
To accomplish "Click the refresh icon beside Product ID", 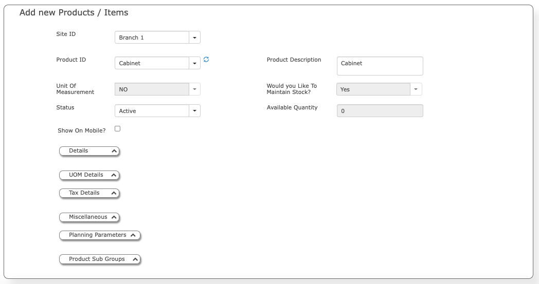I will tap(206, 60).
